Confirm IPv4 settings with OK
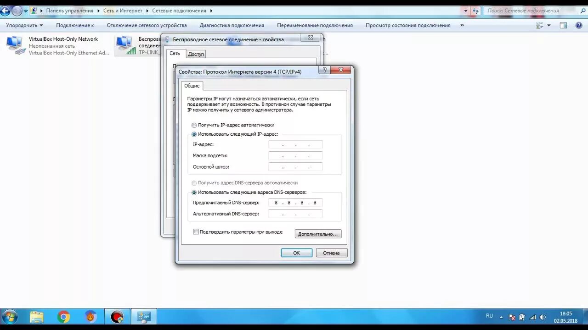The height and width of the screenshot is (330, 588). (297, 253)
